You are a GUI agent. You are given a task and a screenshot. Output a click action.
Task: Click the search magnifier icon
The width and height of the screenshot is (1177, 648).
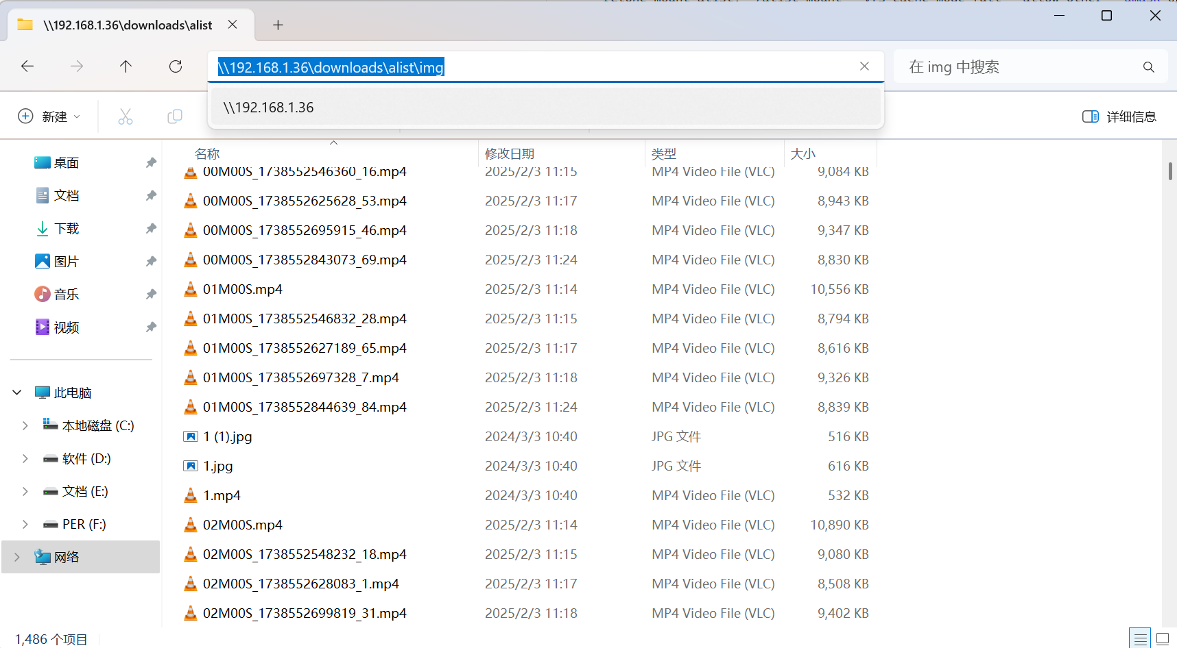(x=1148, y=67)
